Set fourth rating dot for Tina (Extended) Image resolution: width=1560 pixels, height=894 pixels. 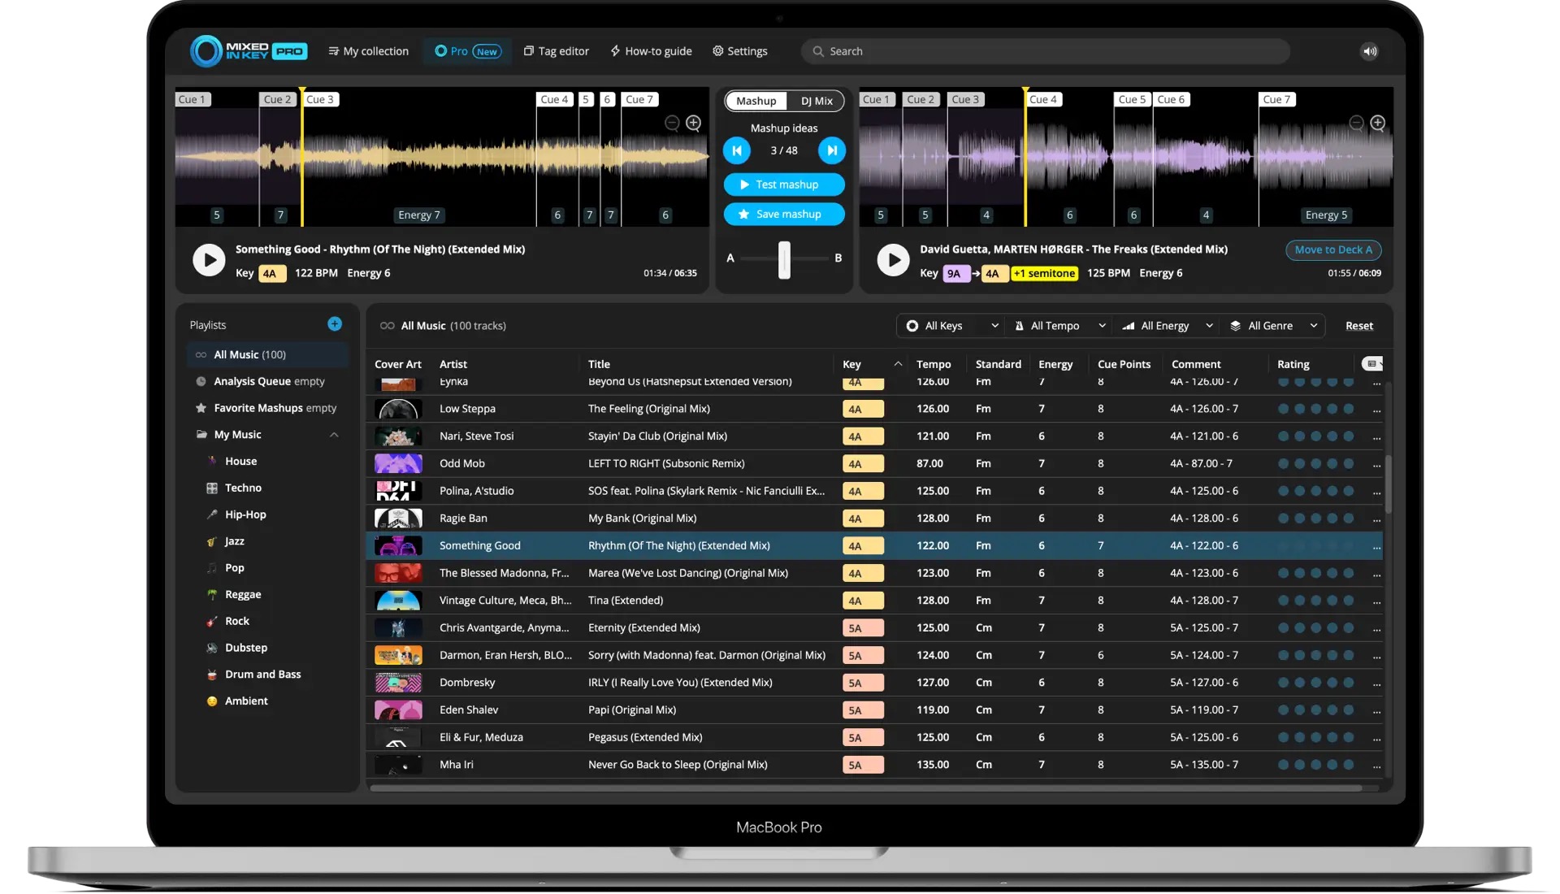(1332, 601)
